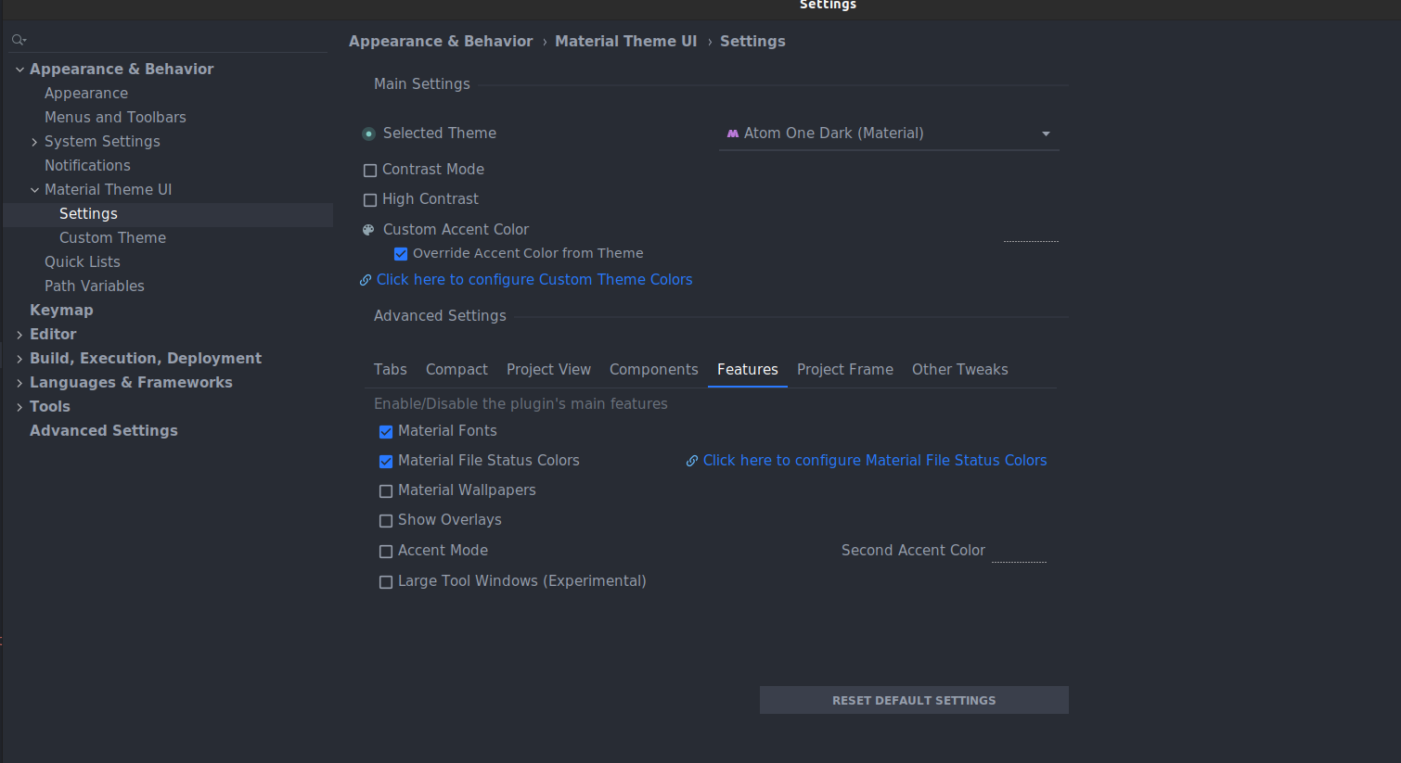Click the Atom One Dark theme icon

click(733, 134)
